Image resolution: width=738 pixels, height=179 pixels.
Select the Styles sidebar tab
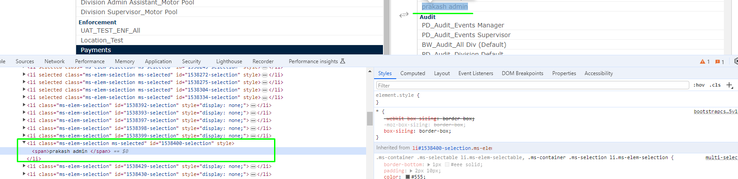[385, 73]
